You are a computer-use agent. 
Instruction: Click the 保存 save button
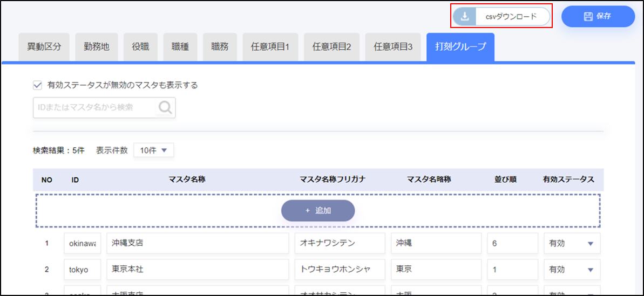(598, 17)
